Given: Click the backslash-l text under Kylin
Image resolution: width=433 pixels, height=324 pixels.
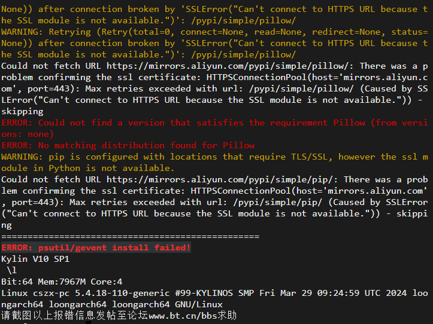Looking at the screenshot, I should [x=11, y=271].
